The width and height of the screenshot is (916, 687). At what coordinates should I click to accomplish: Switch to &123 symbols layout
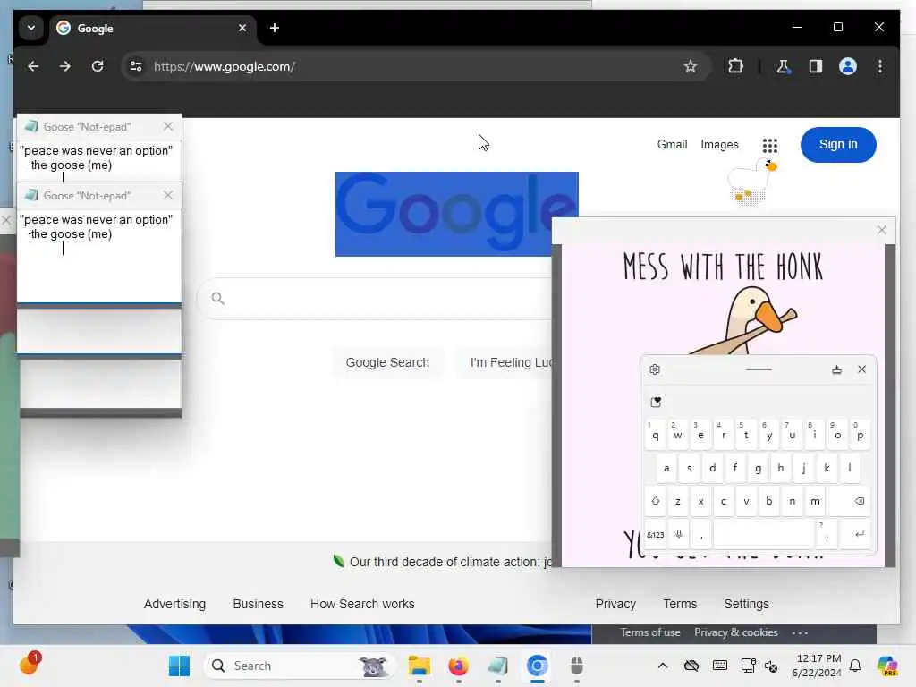coord(656,534)
